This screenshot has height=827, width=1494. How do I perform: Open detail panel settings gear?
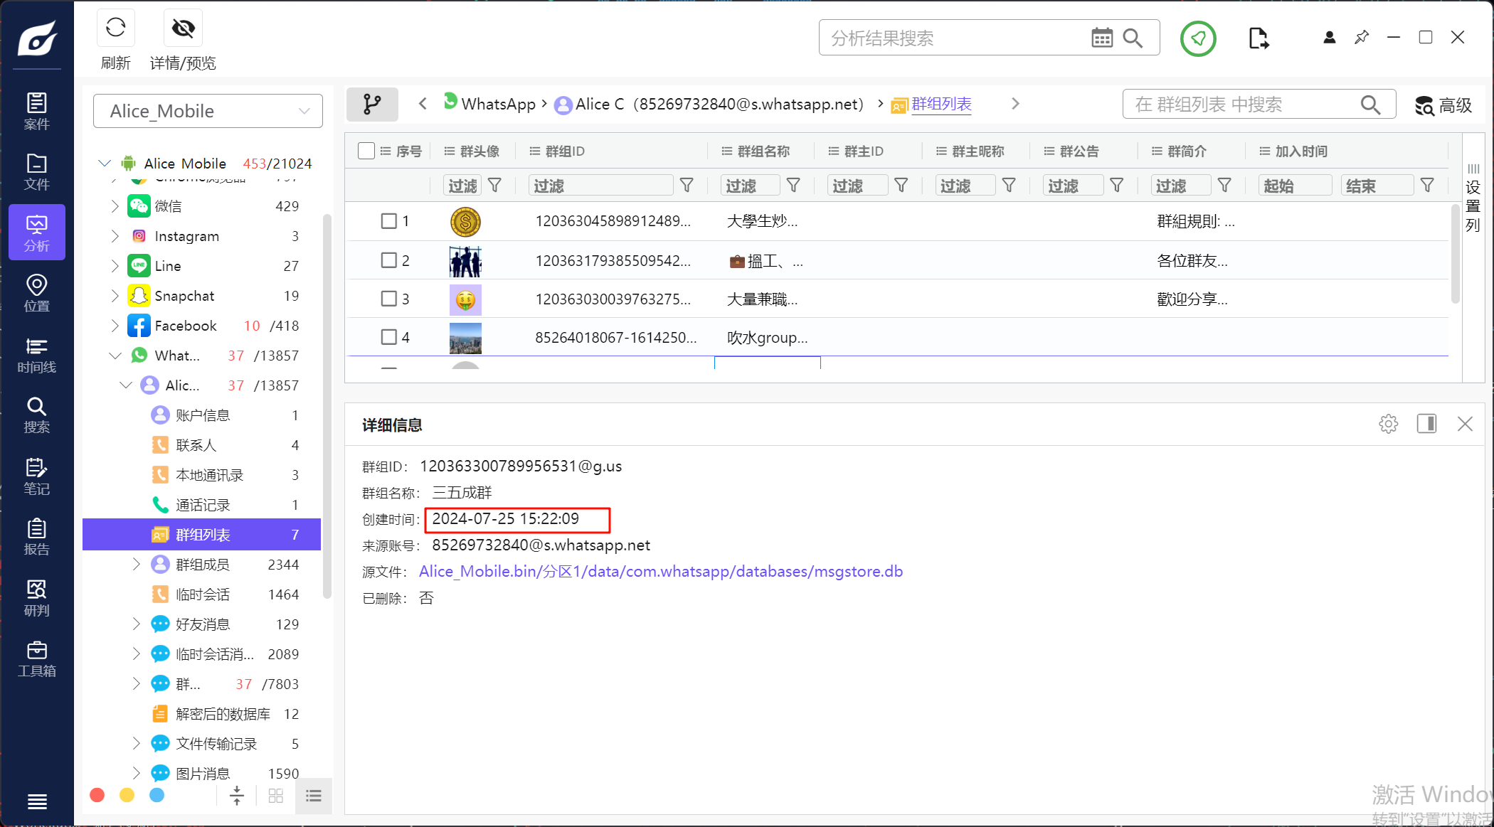(1388, 424)
